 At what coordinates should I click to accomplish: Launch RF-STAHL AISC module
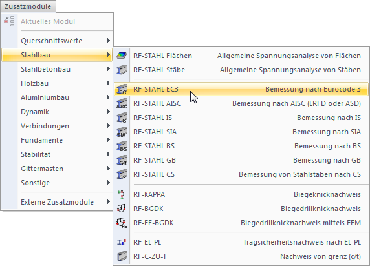pyautogui.click(x=241, y=104)
